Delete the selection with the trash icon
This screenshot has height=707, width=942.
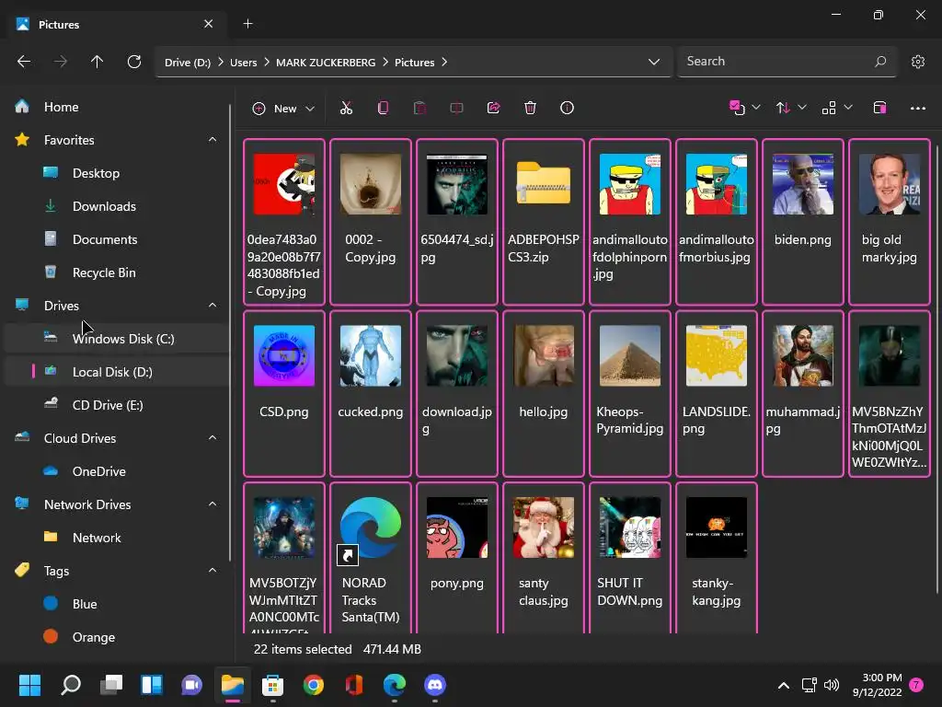point(530,109)
